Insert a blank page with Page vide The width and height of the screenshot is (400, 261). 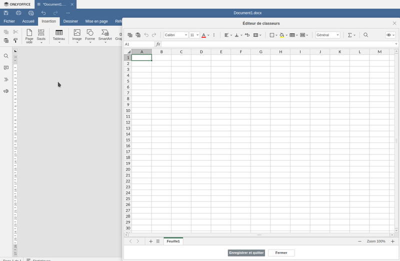tap(29, 36)
